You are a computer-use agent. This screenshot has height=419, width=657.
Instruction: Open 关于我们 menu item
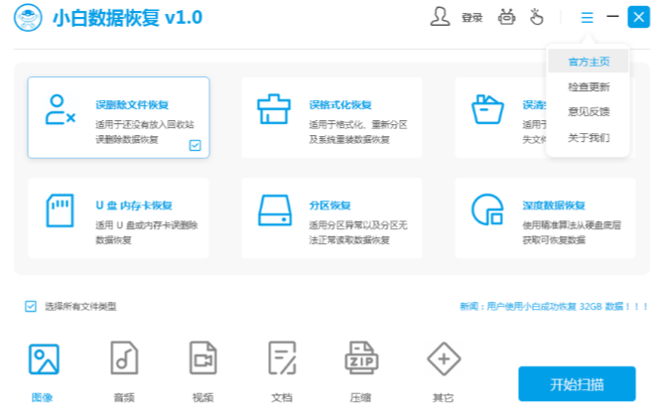tap(588, 138)
